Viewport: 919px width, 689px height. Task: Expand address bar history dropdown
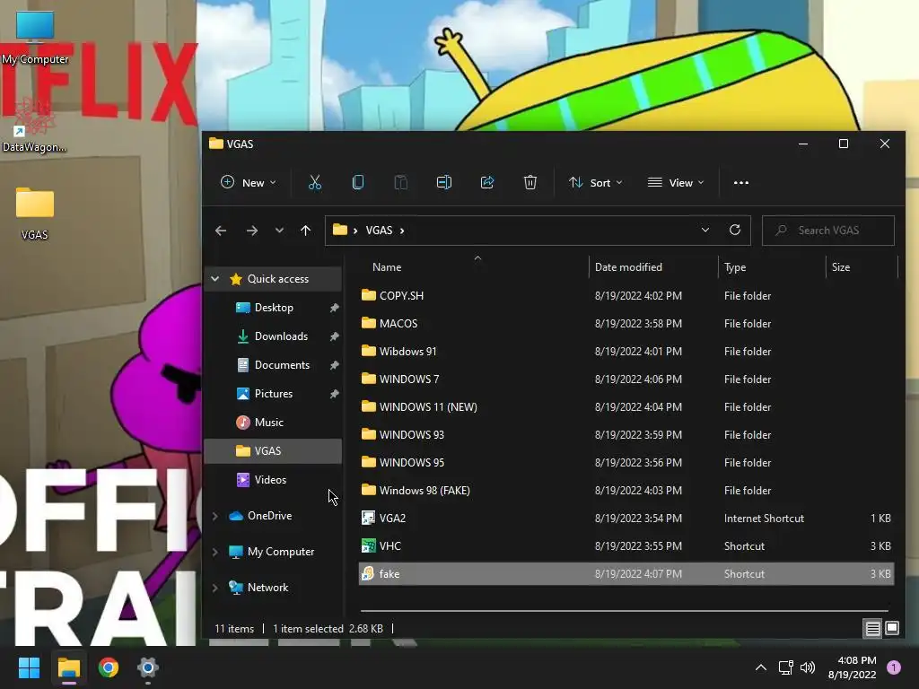pyautogui.click(x=705, y=231)
